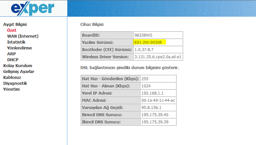Open the ARP table page

pyautogui.click(x=11, y=54)
